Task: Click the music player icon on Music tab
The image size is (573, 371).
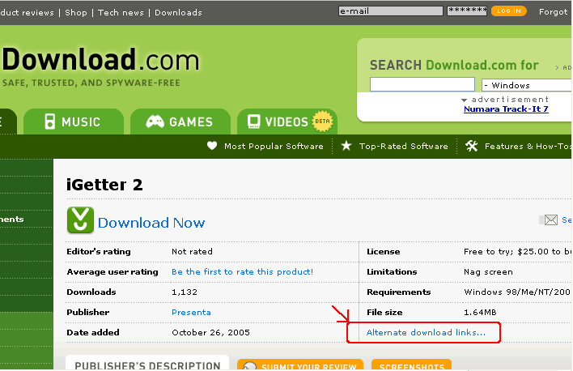Action: tap(49, 122)
